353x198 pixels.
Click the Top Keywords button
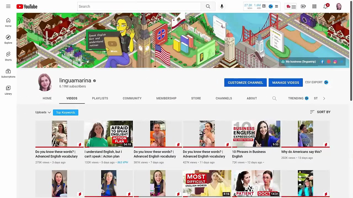tap(66, 112)
